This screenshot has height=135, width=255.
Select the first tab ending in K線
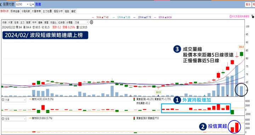click(4, 11)
